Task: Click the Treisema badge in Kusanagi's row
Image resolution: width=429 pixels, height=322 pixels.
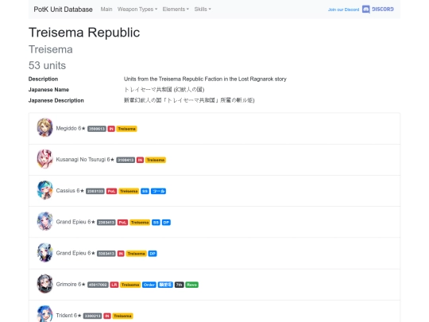Action: point(156,160)
